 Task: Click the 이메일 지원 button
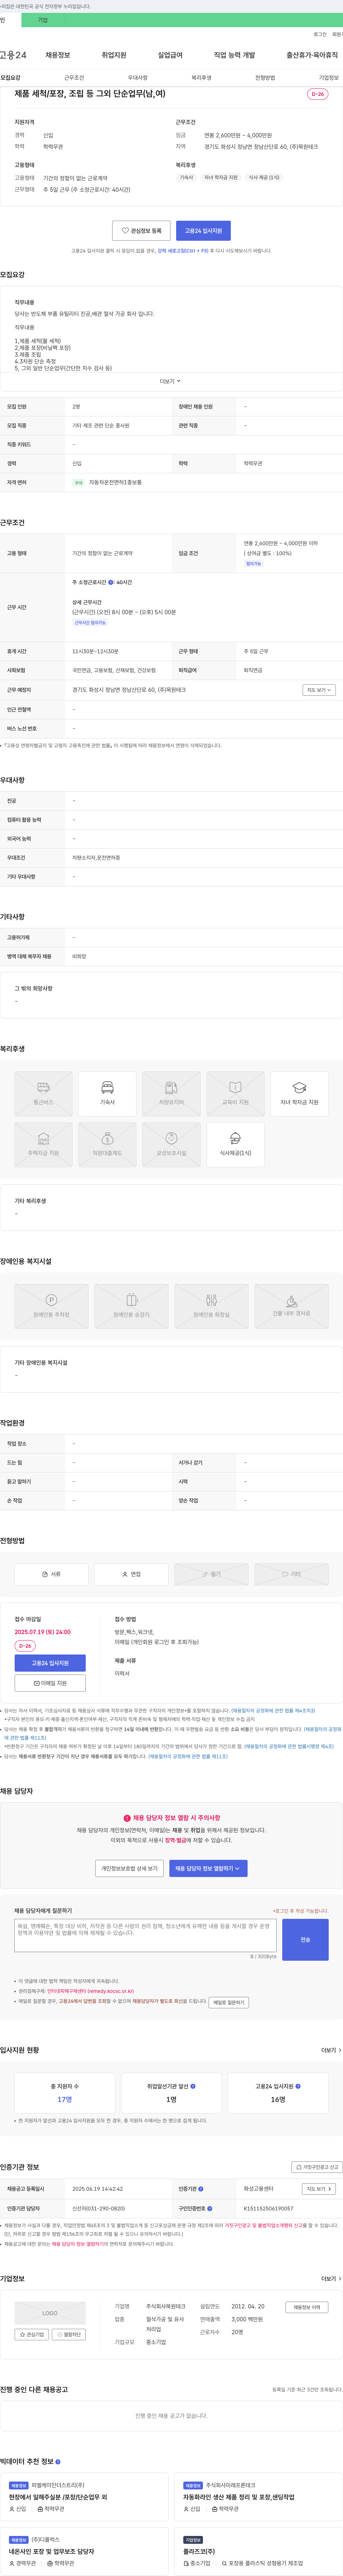click(x=50, y=1683)
